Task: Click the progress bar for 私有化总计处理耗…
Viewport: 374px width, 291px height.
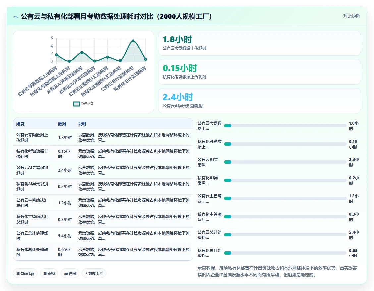Action: tap(285, 253)
